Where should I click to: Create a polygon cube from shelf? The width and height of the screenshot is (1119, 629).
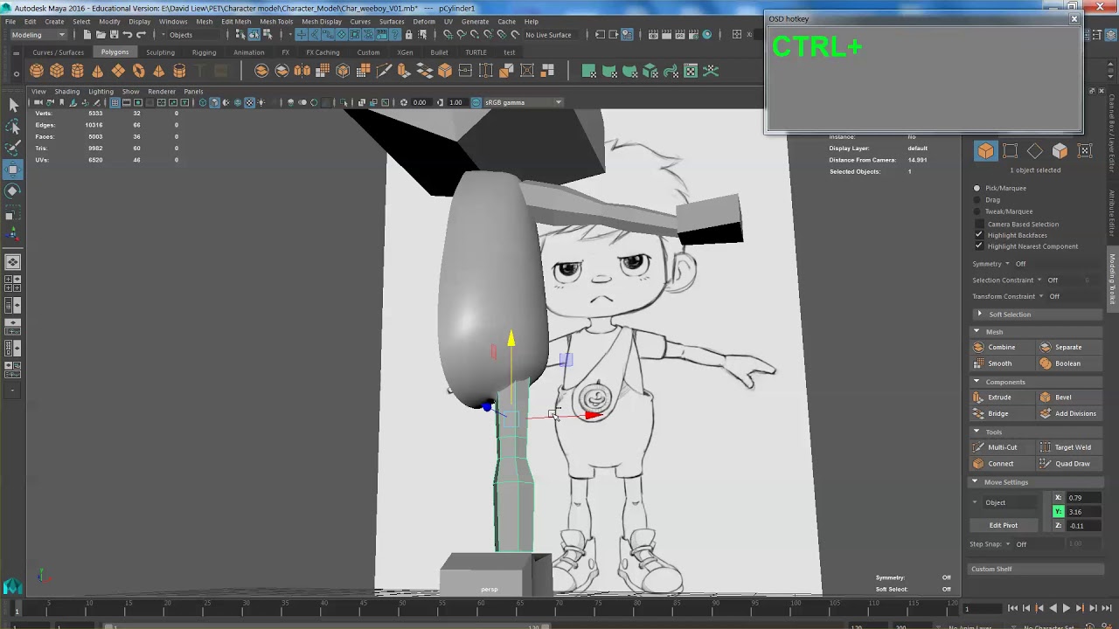[x=57, y=71]
